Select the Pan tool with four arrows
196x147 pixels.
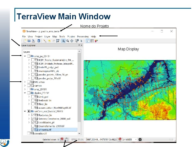pos(72,41)
